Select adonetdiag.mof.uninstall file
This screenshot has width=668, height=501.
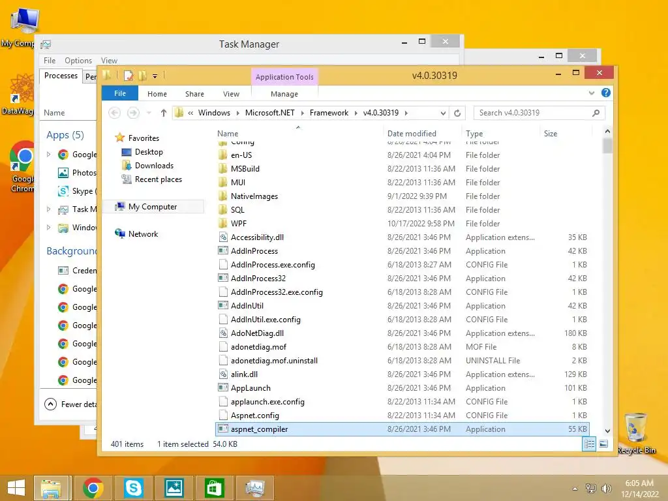coord(274,360)
